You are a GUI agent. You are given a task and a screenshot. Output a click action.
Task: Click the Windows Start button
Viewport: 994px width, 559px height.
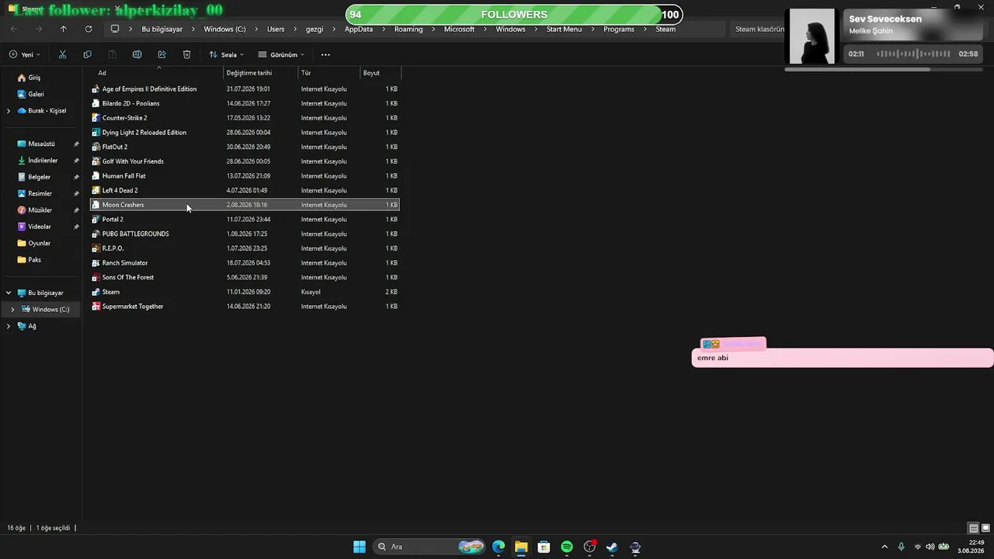pyautogui.click(x=360, y=547)
